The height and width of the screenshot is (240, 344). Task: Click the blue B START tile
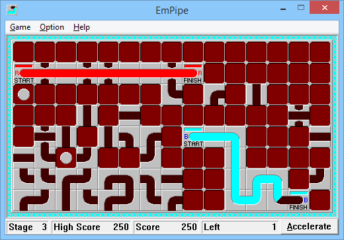tap(193, 137)
